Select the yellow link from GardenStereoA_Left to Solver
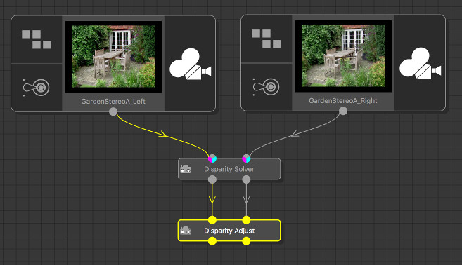 point(163,135)
